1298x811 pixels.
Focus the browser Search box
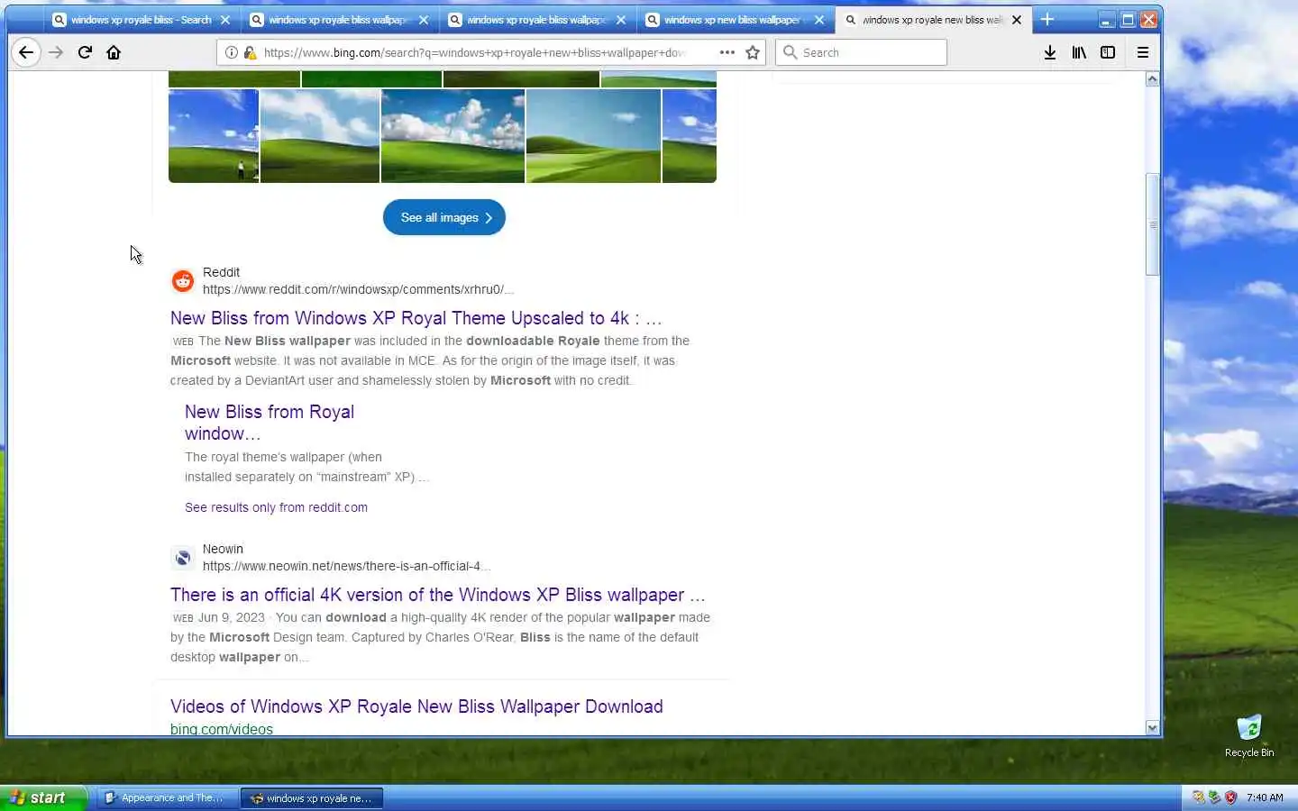coord(861,52)
